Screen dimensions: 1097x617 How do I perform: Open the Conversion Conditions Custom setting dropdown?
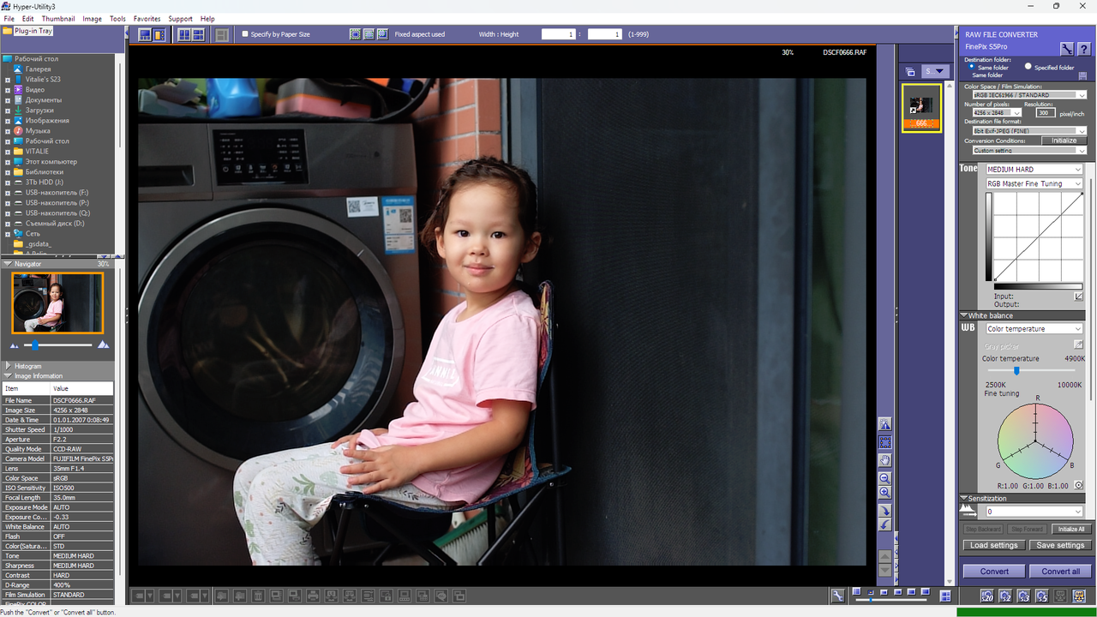[x=1029, y=150]
